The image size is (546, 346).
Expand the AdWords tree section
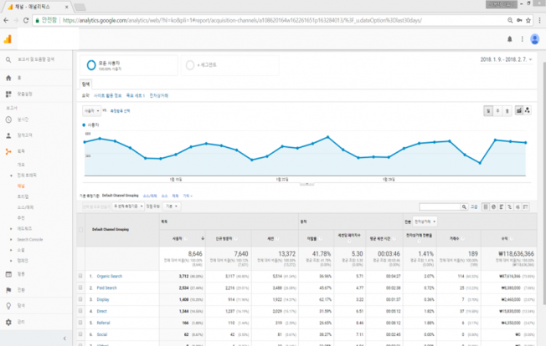pyautogui.click(x=11, y=229)
